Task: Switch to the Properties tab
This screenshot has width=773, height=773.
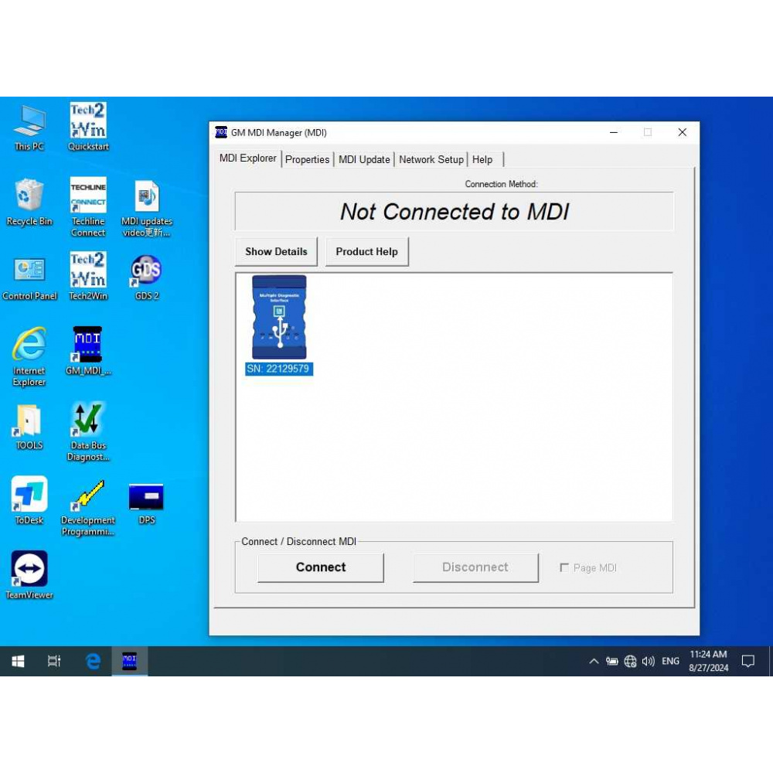Action: point(307,159)
